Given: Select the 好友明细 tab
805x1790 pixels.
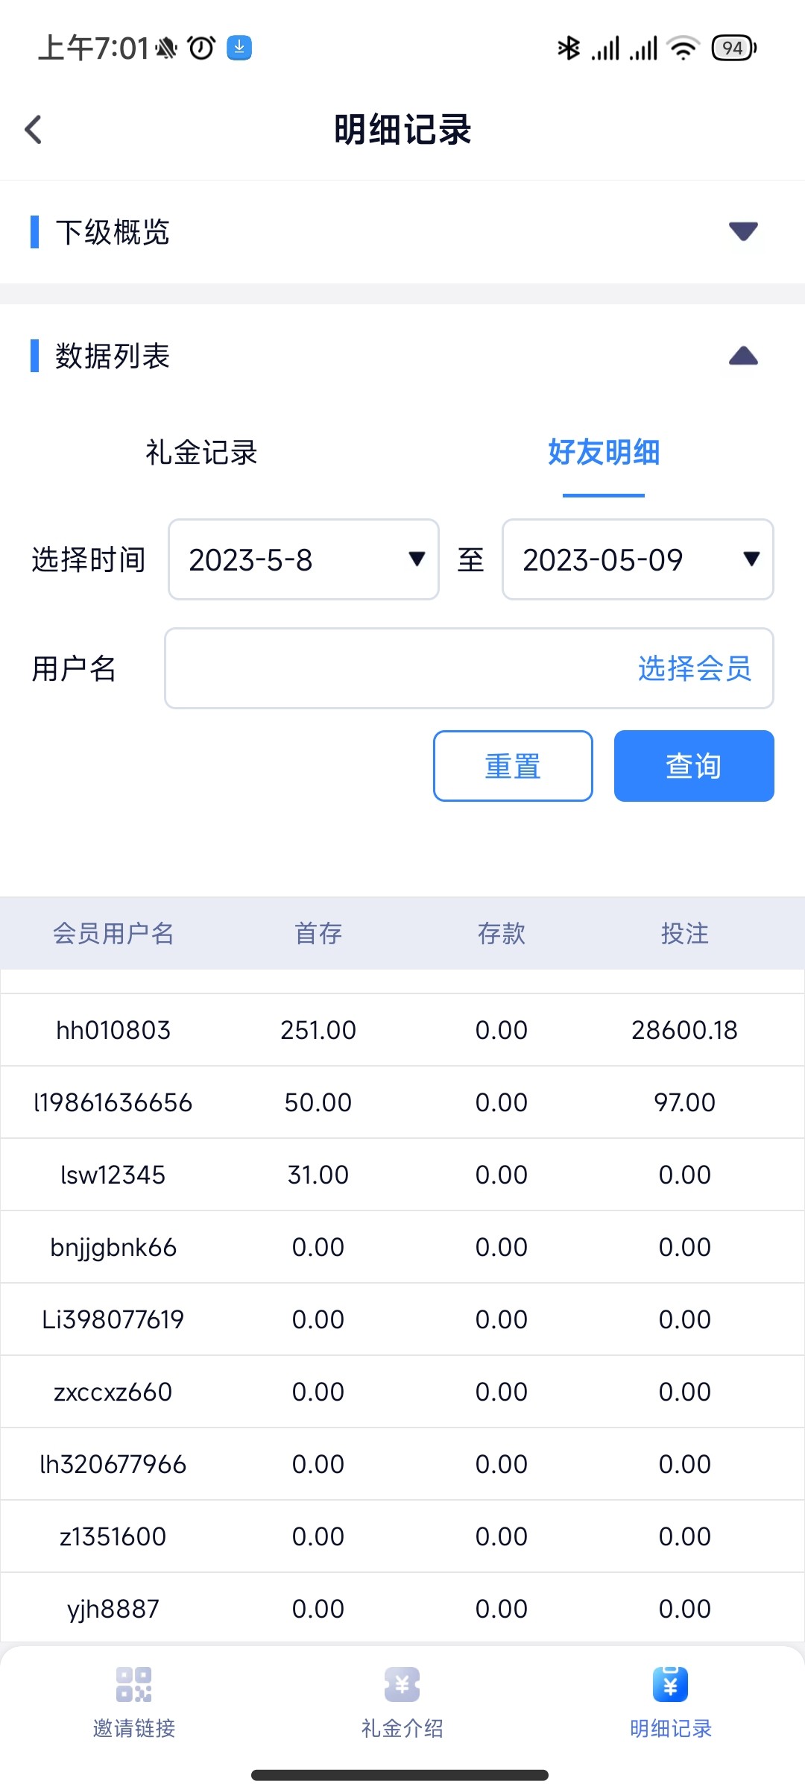Looking at the screenshot, I should coord(604,453).
